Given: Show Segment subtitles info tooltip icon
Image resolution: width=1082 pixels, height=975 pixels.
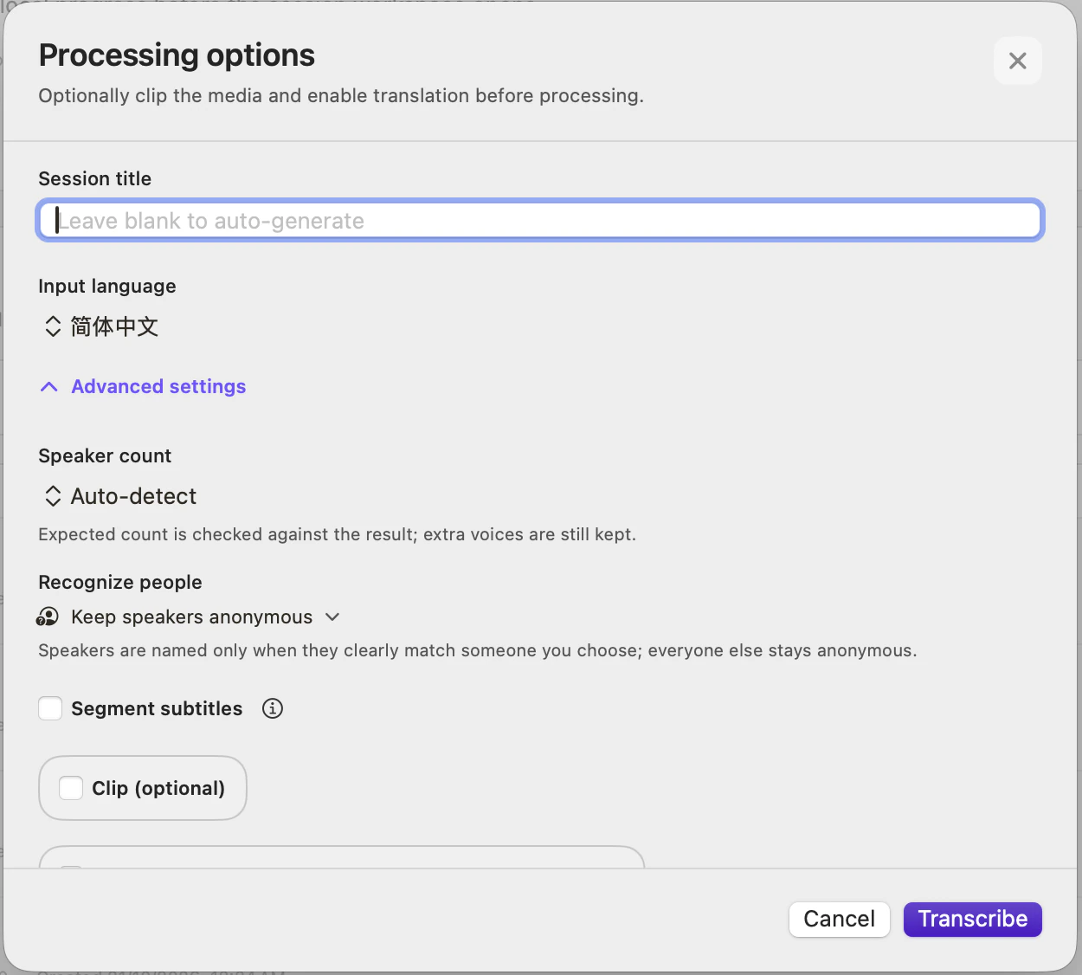Looking at the screenshot, I should point(273,708).
